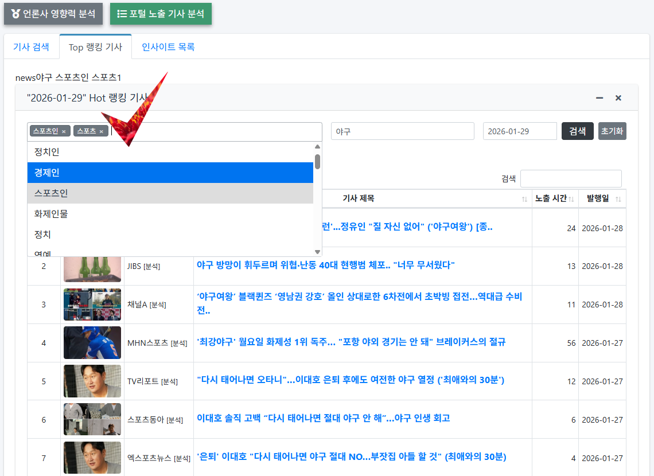Click the bull icon on 언론사 영향력 분석
The image size is (654, 476).
(15, 15)
